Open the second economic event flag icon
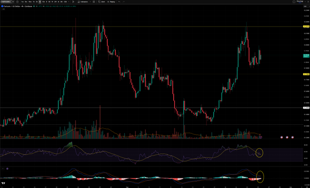This screenshot has height=188, width=310. tap(287, 137)
